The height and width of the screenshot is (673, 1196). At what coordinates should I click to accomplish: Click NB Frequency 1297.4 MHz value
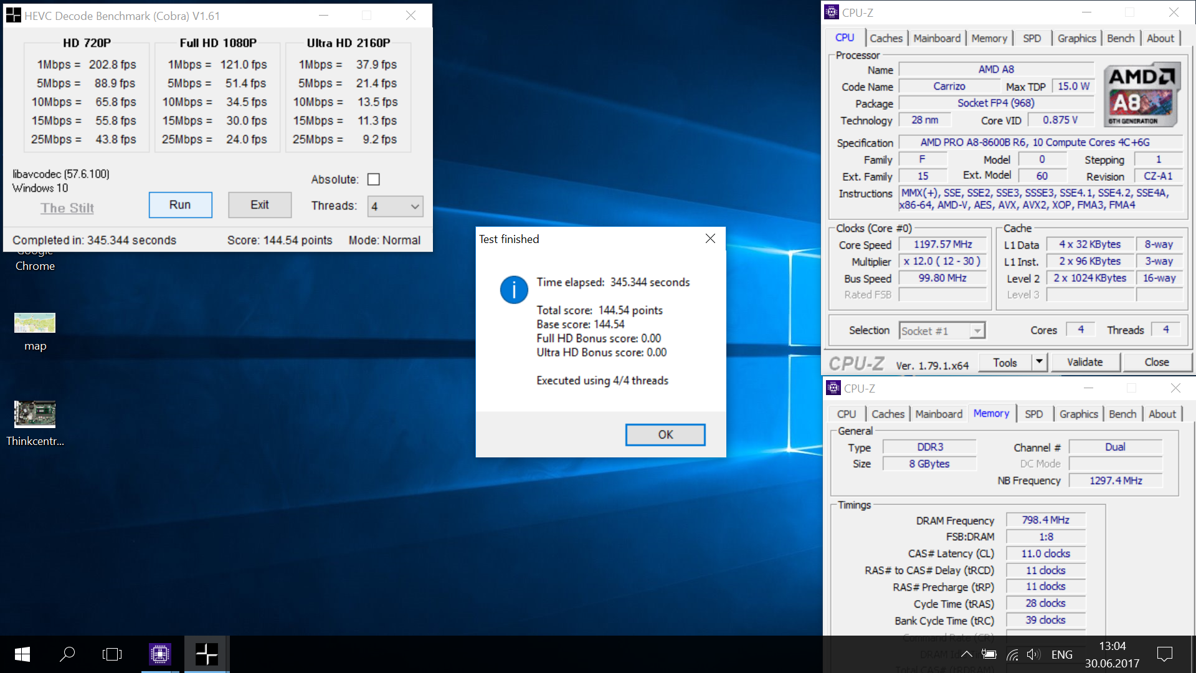1116,480
